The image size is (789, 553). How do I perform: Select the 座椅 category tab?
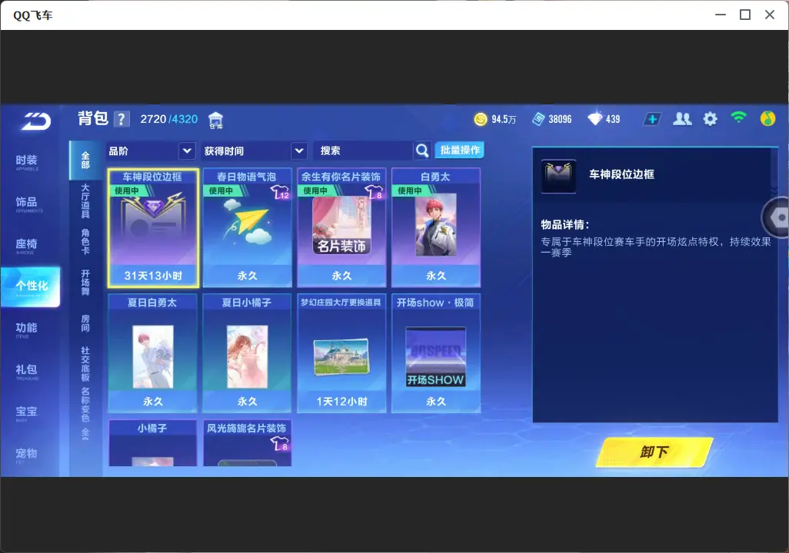click(x=27, y=245)
